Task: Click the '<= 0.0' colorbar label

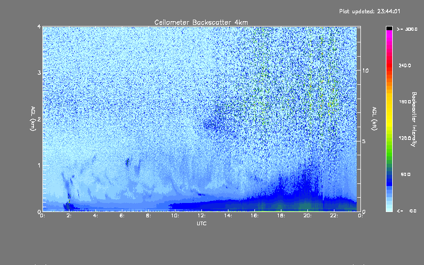Action: click(x=407, y=211)
